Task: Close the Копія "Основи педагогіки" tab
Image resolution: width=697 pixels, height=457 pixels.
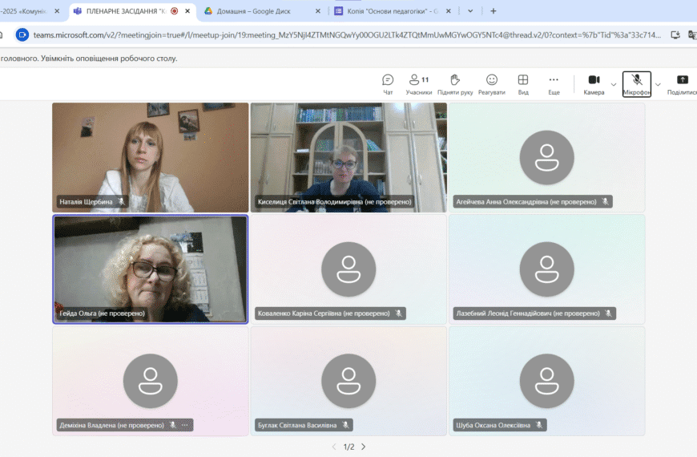Action: pyautogui.click(x=448, y=11)
